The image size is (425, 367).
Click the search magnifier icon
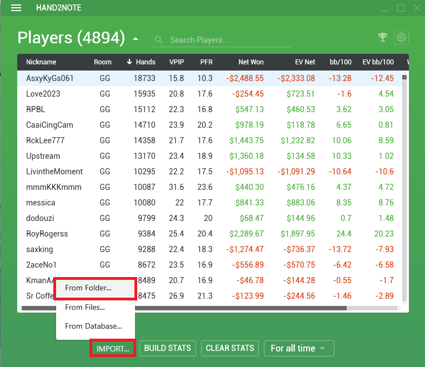159,40
